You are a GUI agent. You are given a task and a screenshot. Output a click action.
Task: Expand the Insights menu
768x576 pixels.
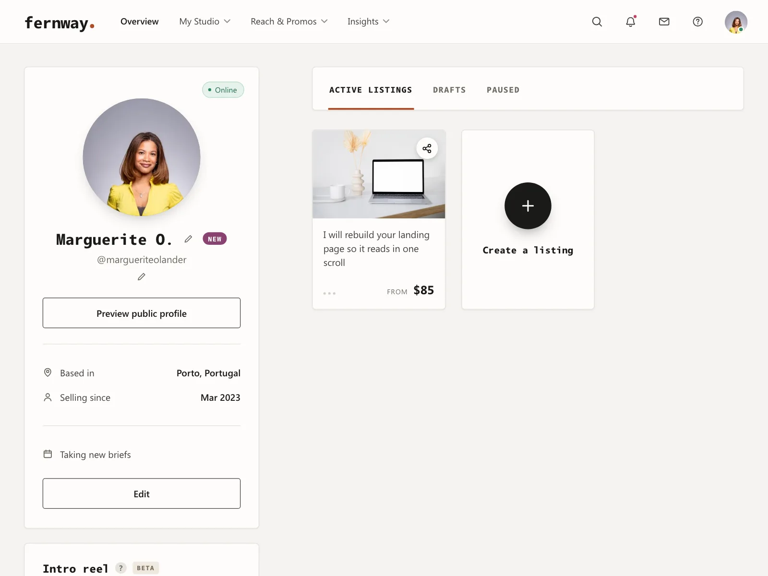[x=368, y=22]
